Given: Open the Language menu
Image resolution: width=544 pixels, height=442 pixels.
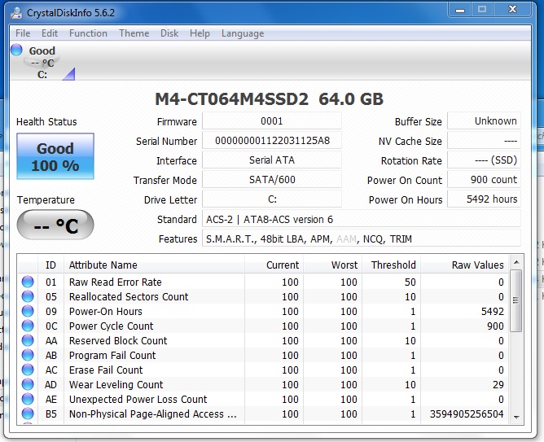Looking at the screenshot, I should pyautogui.click(x=243, y=33).
